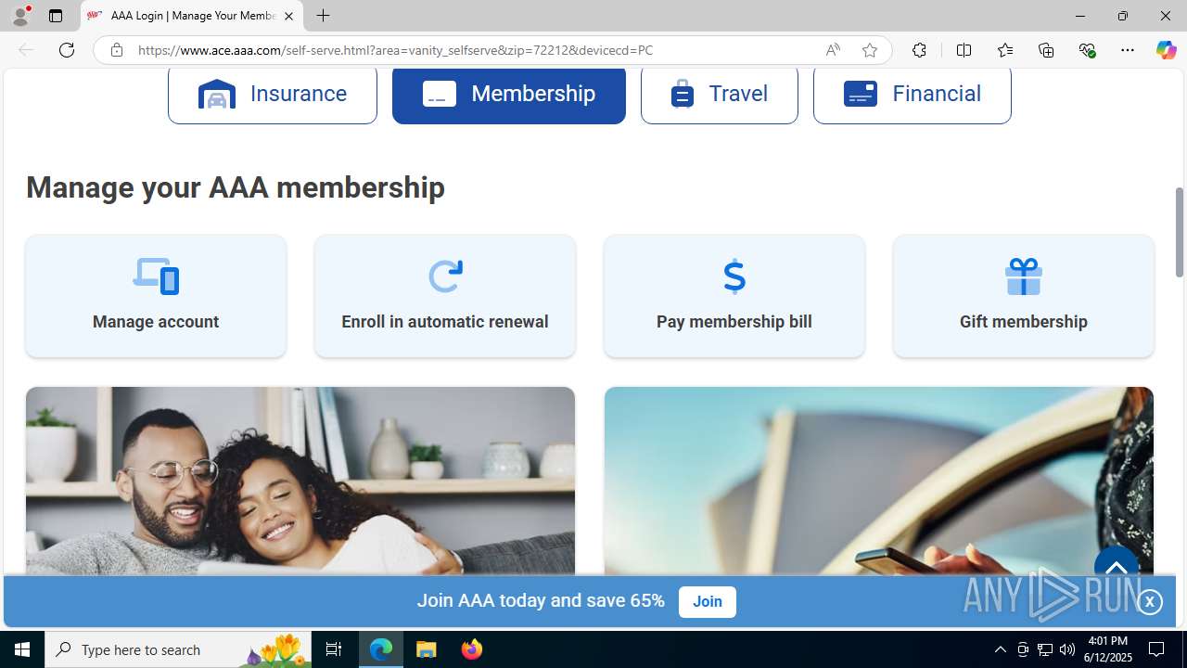Click the gift box membership icon
This screenshot has width=1187, height=668.
[1024, 276]
